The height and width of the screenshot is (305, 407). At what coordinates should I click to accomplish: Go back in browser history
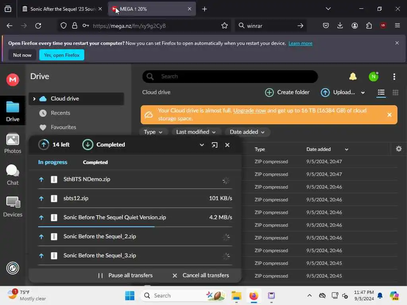[10, 26]
